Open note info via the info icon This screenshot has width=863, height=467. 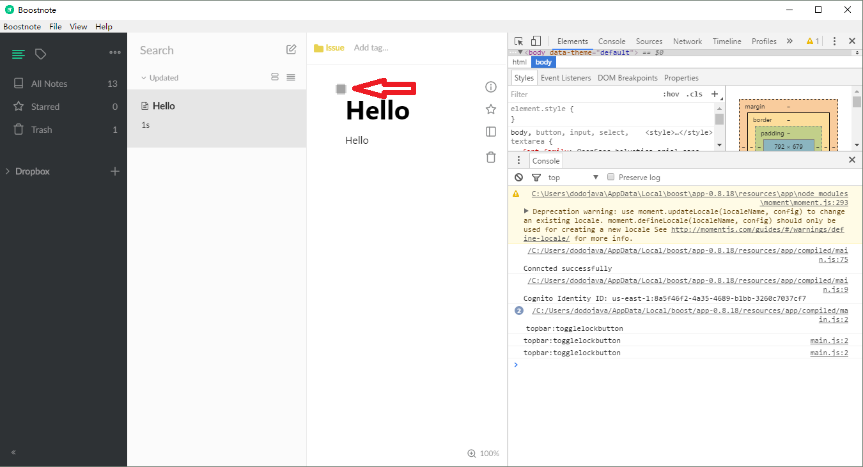point(490,86)
